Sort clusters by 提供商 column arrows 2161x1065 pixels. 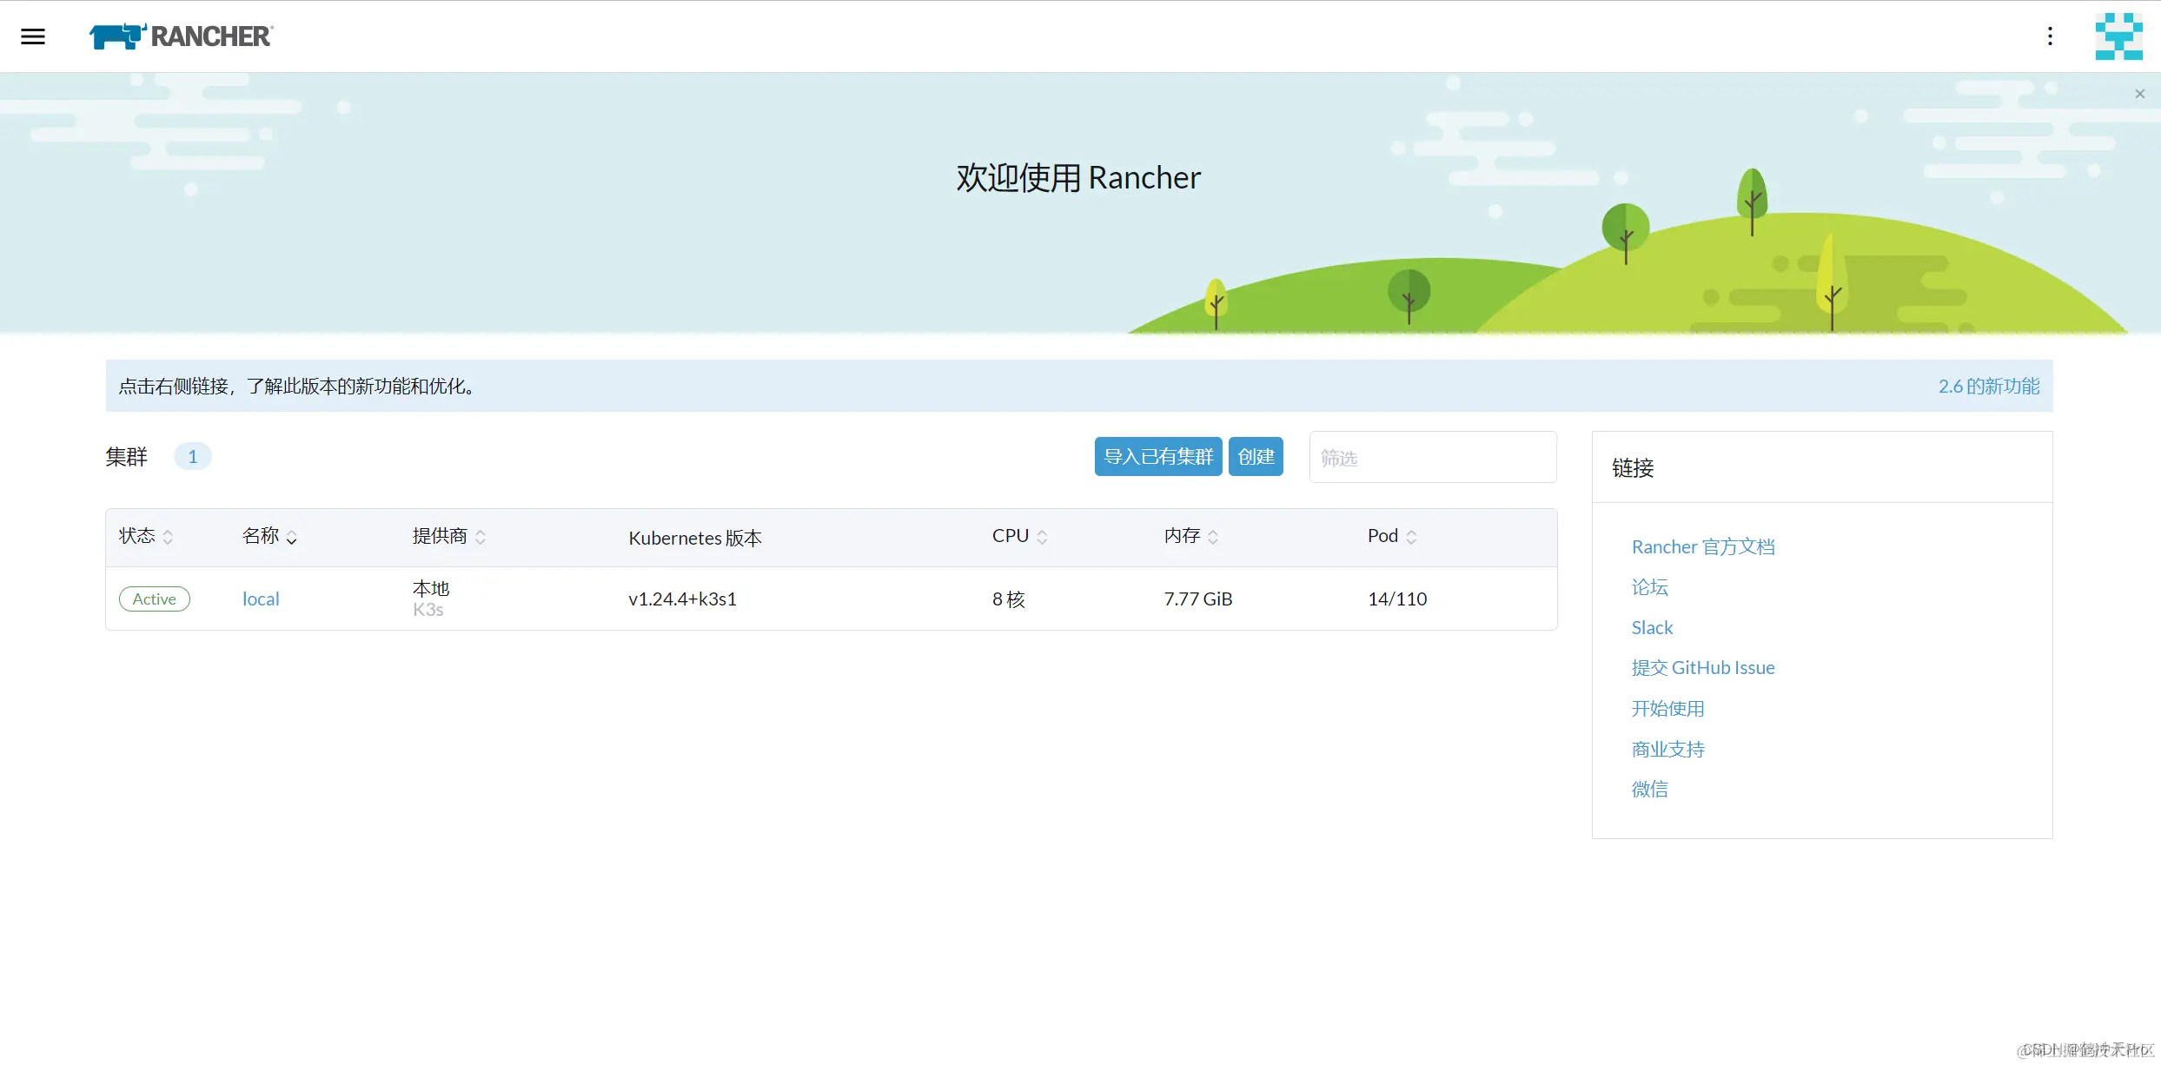tap(481, 538)
